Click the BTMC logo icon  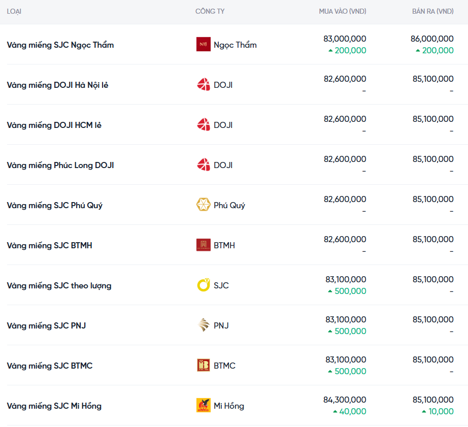(203, 365)
